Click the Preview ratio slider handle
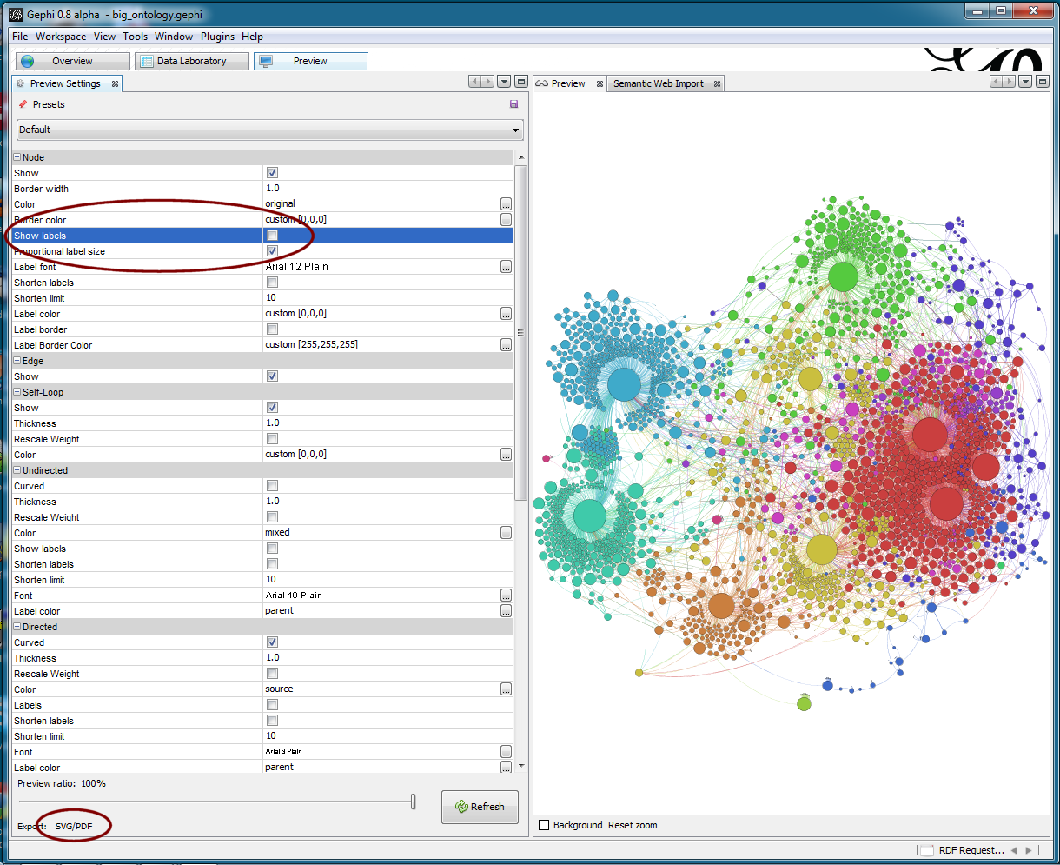 click(x=414, y=802)
